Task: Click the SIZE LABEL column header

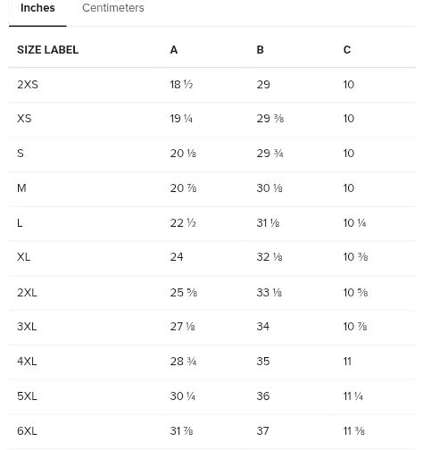Action: point(47,50)
